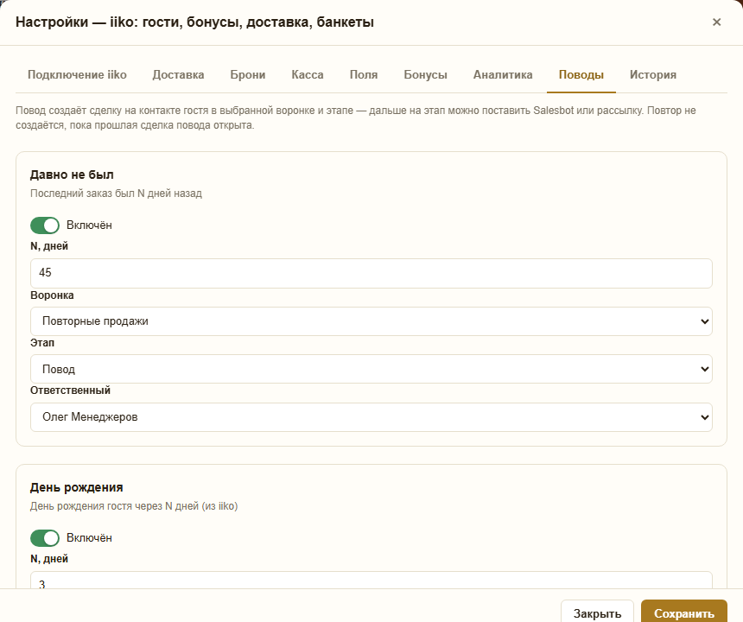Focus the "N, дней" field containing 45
Viewport: 743px width, 622px height.
click(371, 273)
